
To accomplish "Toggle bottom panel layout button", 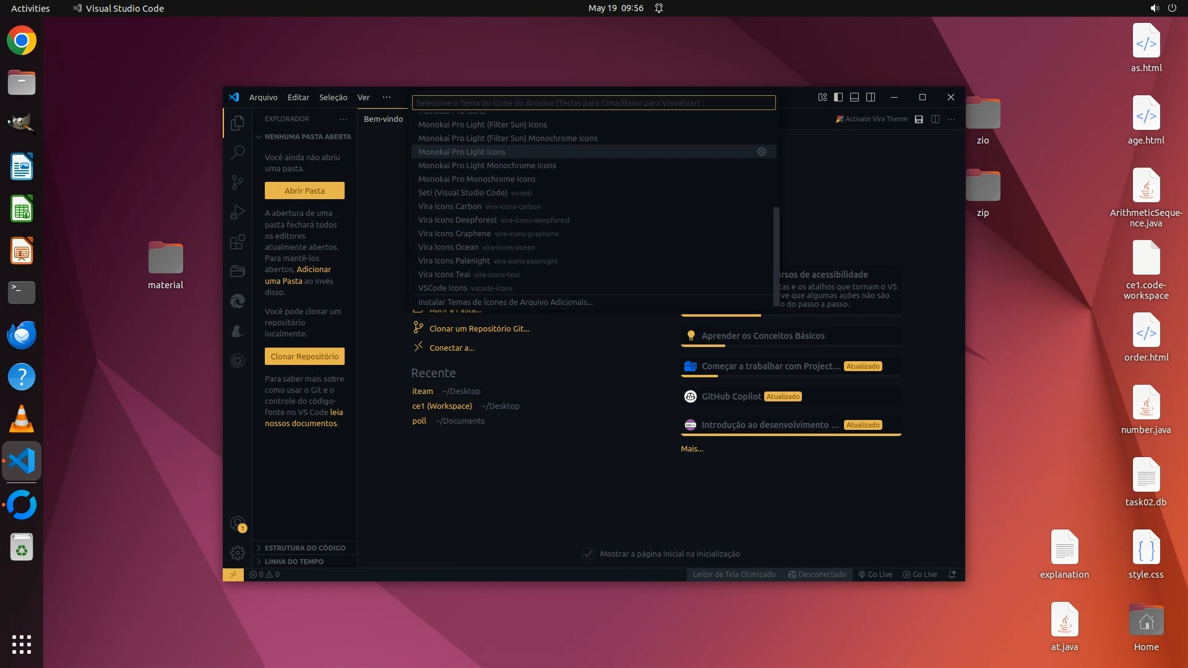I will (854, 97).
